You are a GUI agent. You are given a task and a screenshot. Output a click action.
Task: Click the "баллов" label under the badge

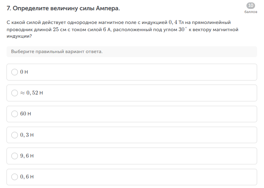[x=251, y=12]
